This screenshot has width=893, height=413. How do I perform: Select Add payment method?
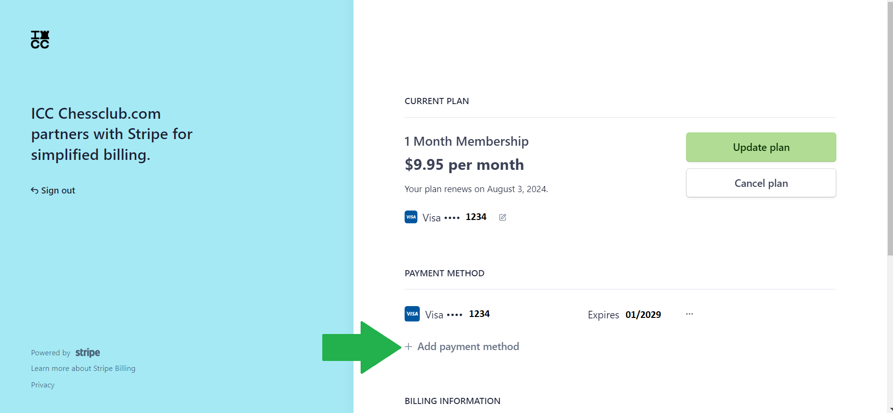click(x=468, y=346)
